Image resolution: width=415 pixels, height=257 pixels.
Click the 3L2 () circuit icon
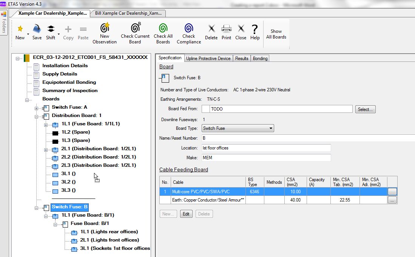[55, 183]
